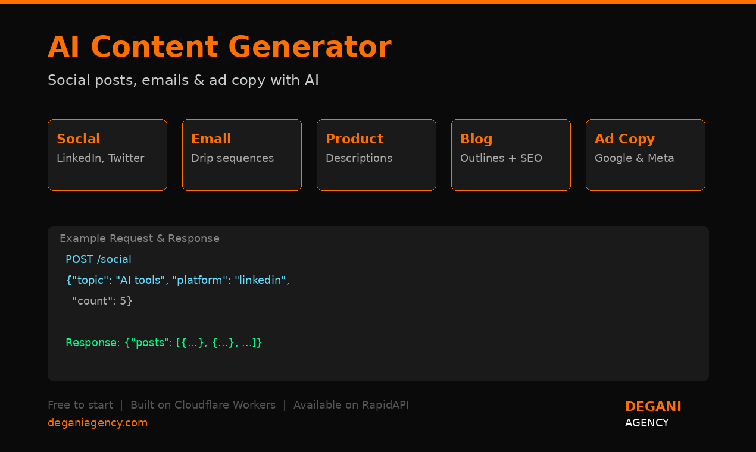Open the Ad Copy card
This screenshot has width=756, height=452.
[x=645, y=155]
